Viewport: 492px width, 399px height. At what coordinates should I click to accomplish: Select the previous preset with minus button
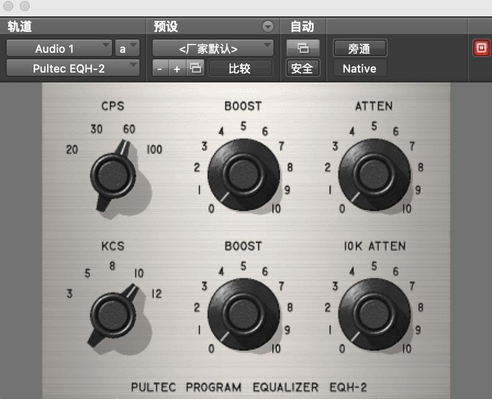160,68
